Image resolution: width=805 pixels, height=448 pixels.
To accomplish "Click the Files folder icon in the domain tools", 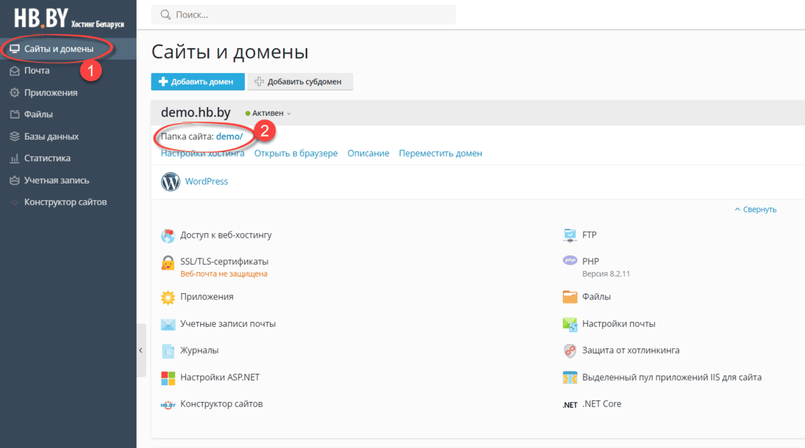I will coord(570,297).
